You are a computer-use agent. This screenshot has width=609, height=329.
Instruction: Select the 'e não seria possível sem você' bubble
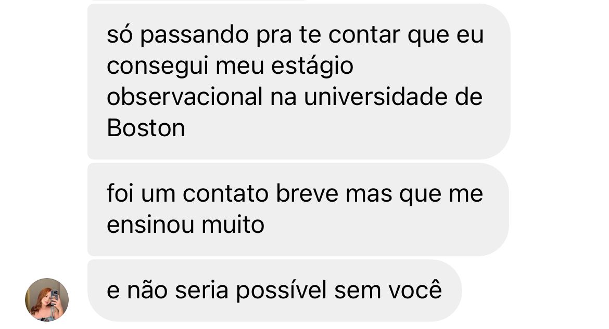click(275, 291)
